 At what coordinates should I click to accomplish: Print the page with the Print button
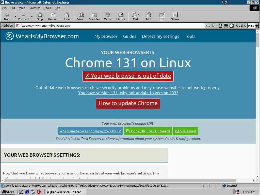149,17
